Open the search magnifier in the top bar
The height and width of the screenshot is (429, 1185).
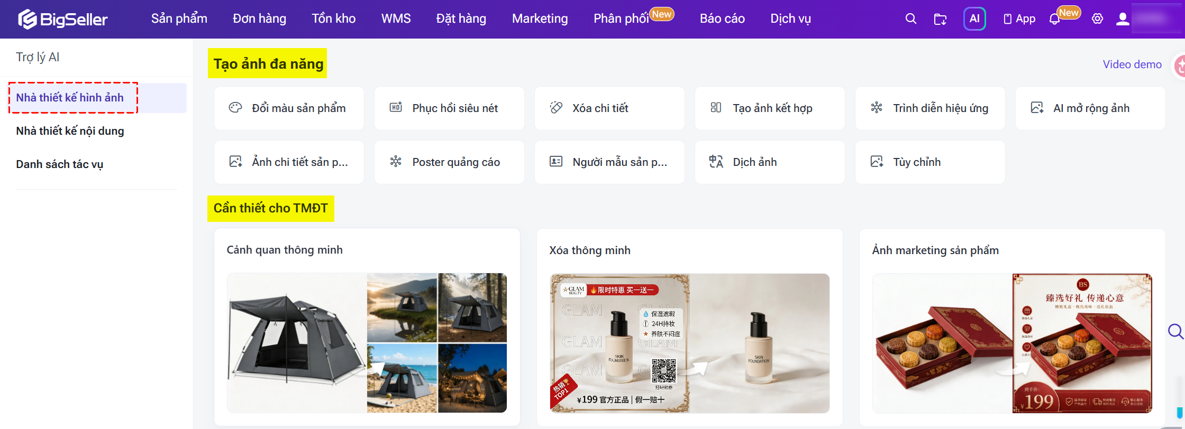[x=910, y=19]
